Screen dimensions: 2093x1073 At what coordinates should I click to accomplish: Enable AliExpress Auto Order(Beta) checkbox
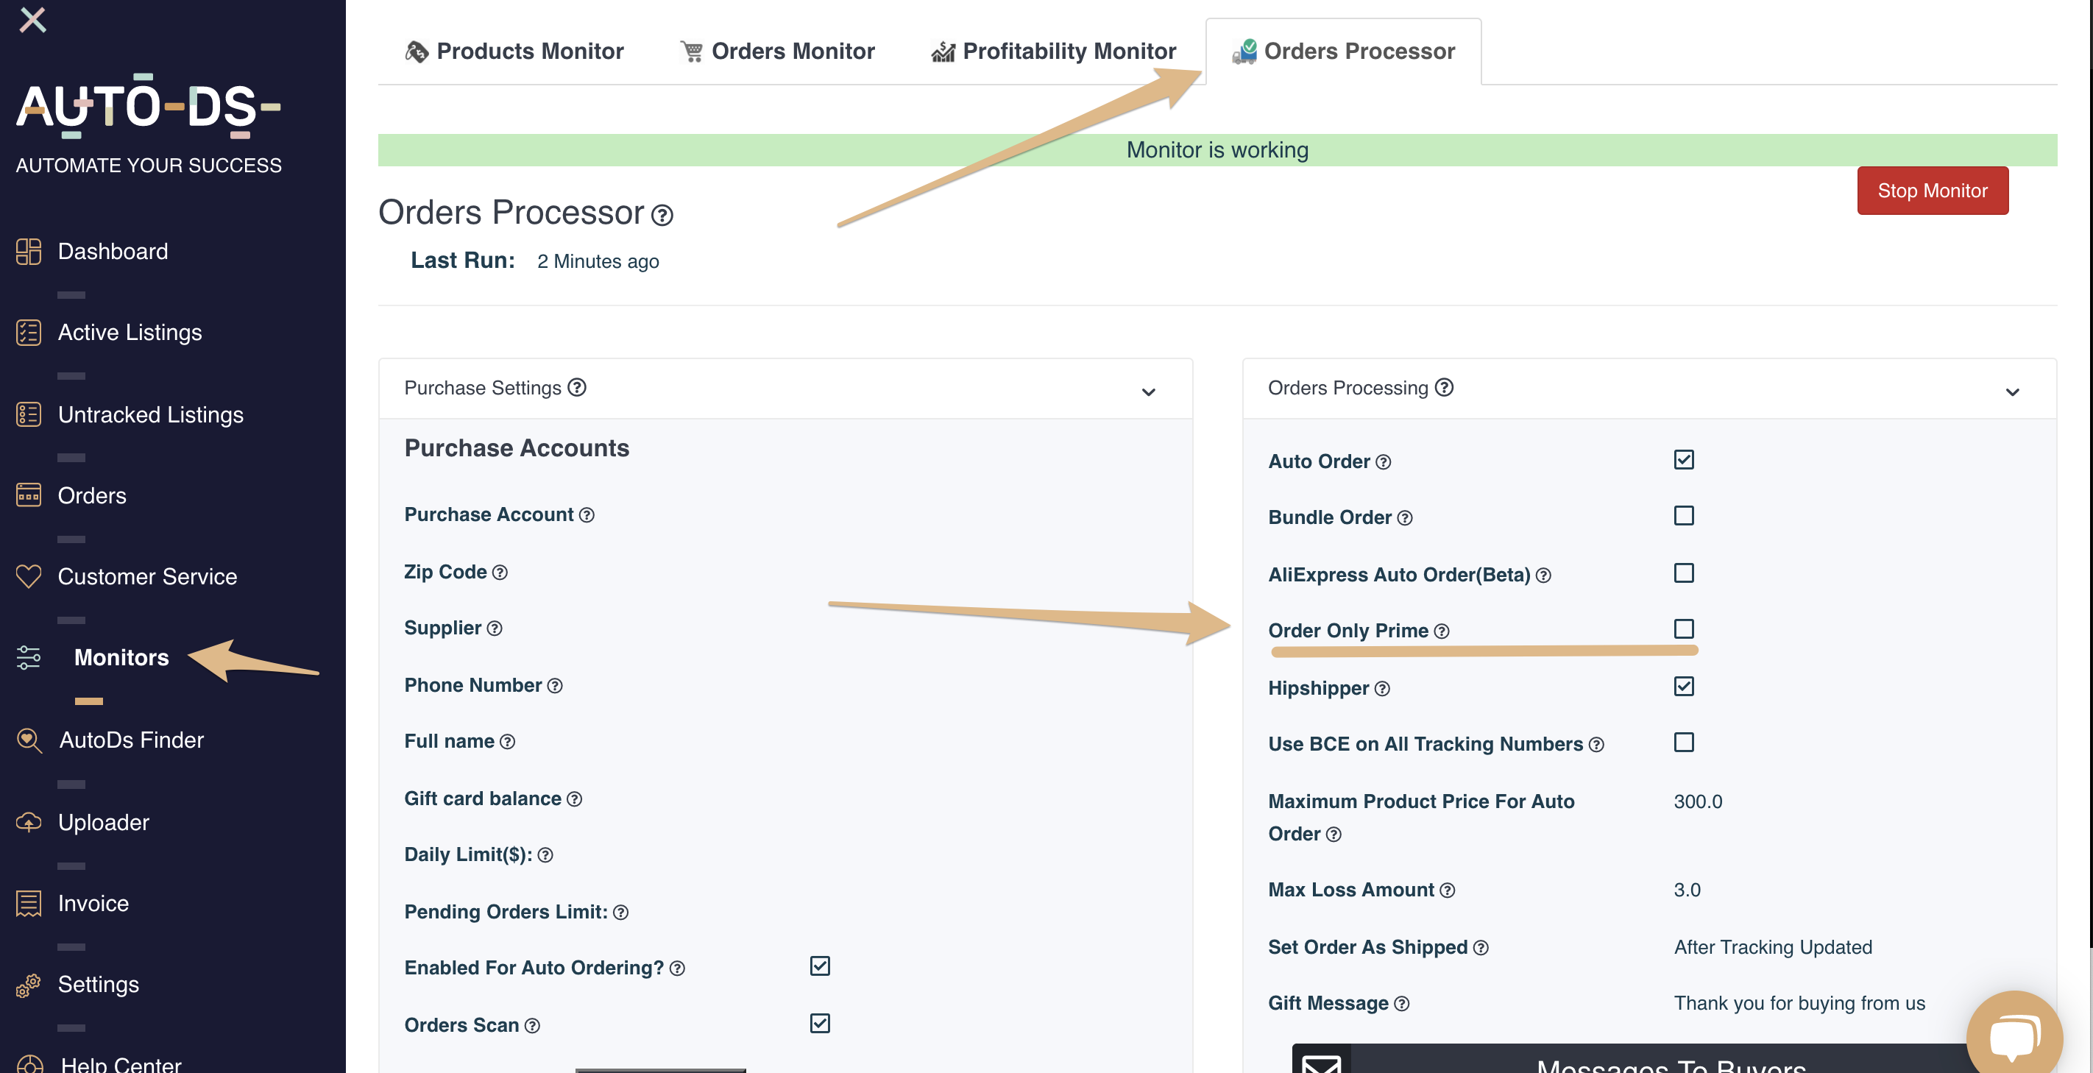(1684, 573)
